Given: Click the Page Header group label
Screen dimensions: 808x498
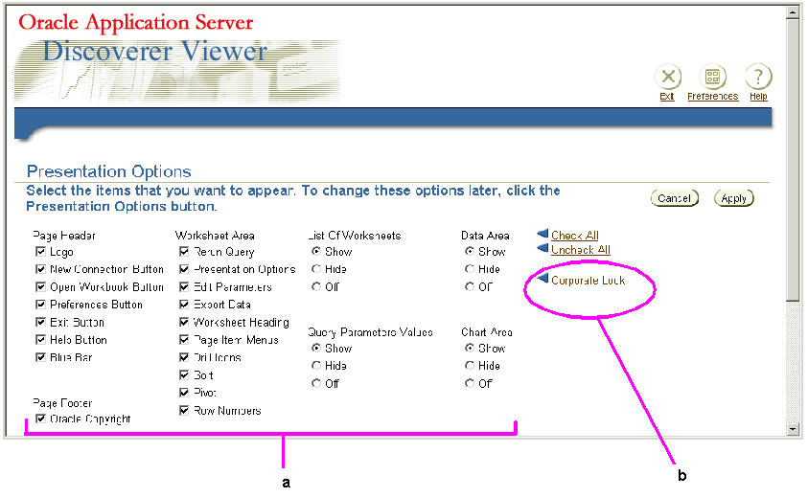Looking at the screenshot, I should point(64,236).
